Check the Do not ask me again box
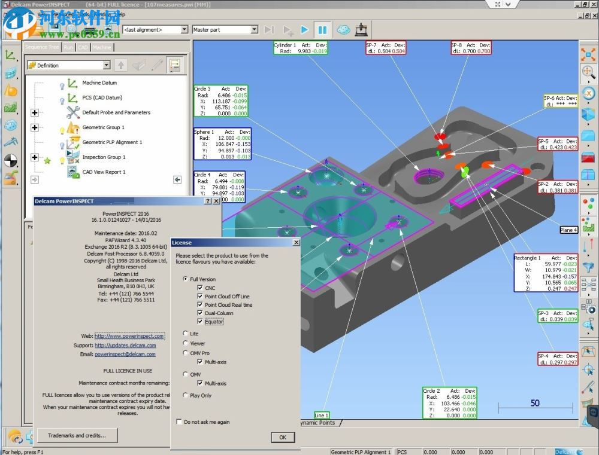Screen dimensions: 599x455 click(179, 422)
